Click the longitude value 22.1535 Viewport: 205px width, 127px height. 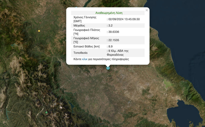click(x=114, y=40)
